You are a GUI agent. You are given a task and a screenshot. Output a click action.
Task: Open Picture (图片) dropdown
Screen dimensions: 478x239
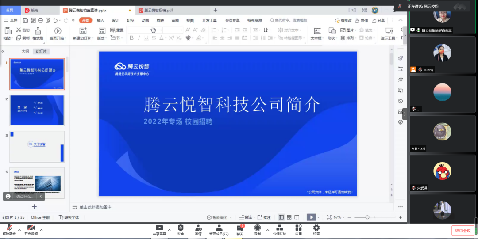tap(348, 30)
